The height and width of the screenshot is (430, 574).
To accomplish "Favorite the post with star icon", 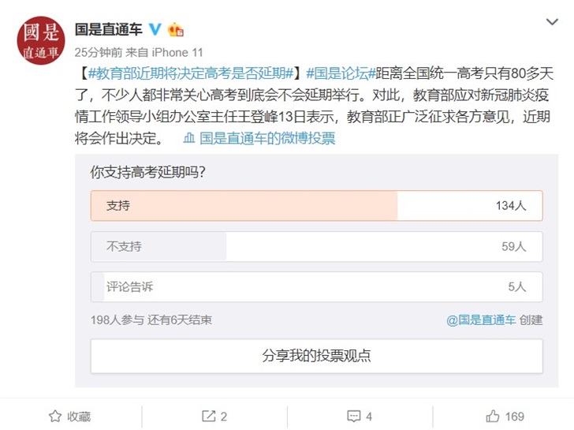I will pos(69,416).
